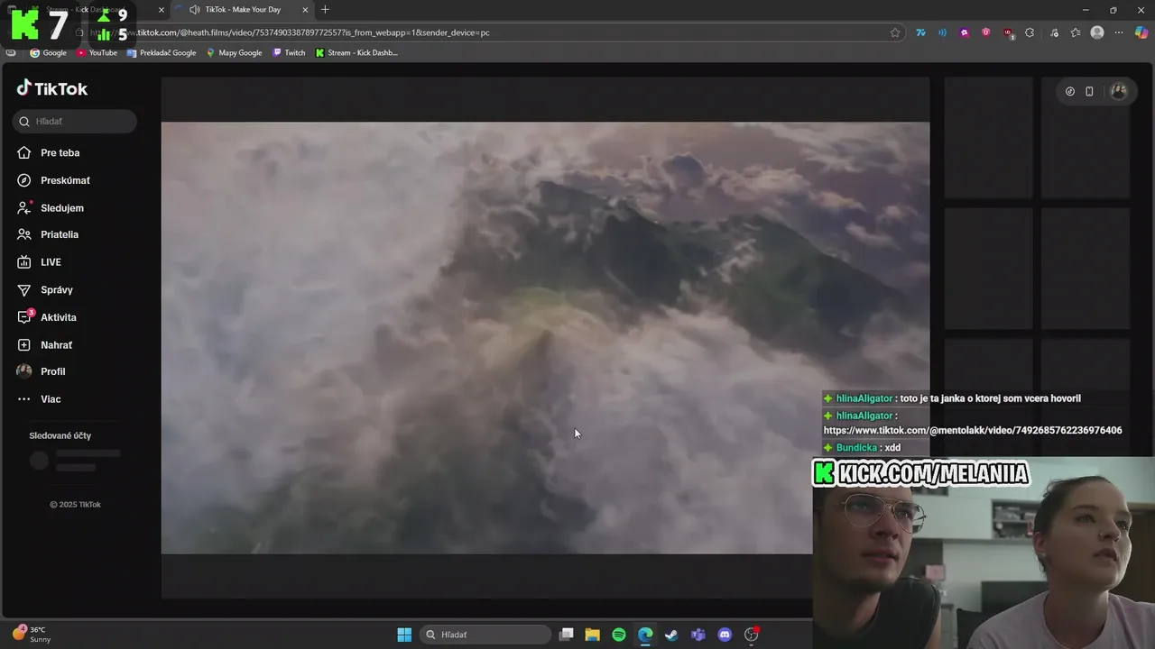Viewport: 1155px width, 649px height.
Task: Click the weather widget 36°C Sunny
Action: tap(32, 635)
